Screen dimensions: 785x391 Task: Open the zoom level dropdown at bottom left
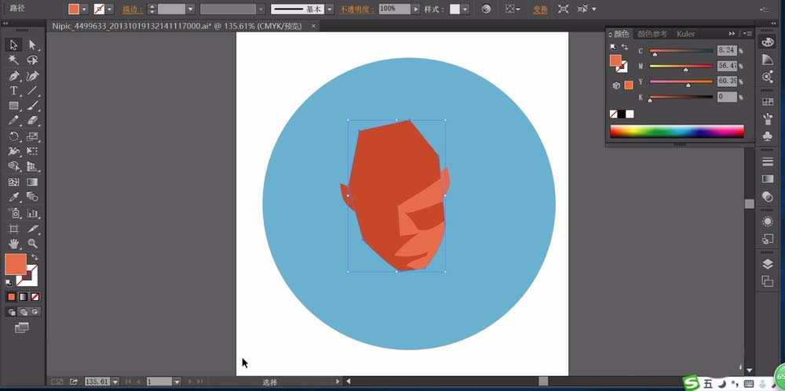tap(115, 382)
